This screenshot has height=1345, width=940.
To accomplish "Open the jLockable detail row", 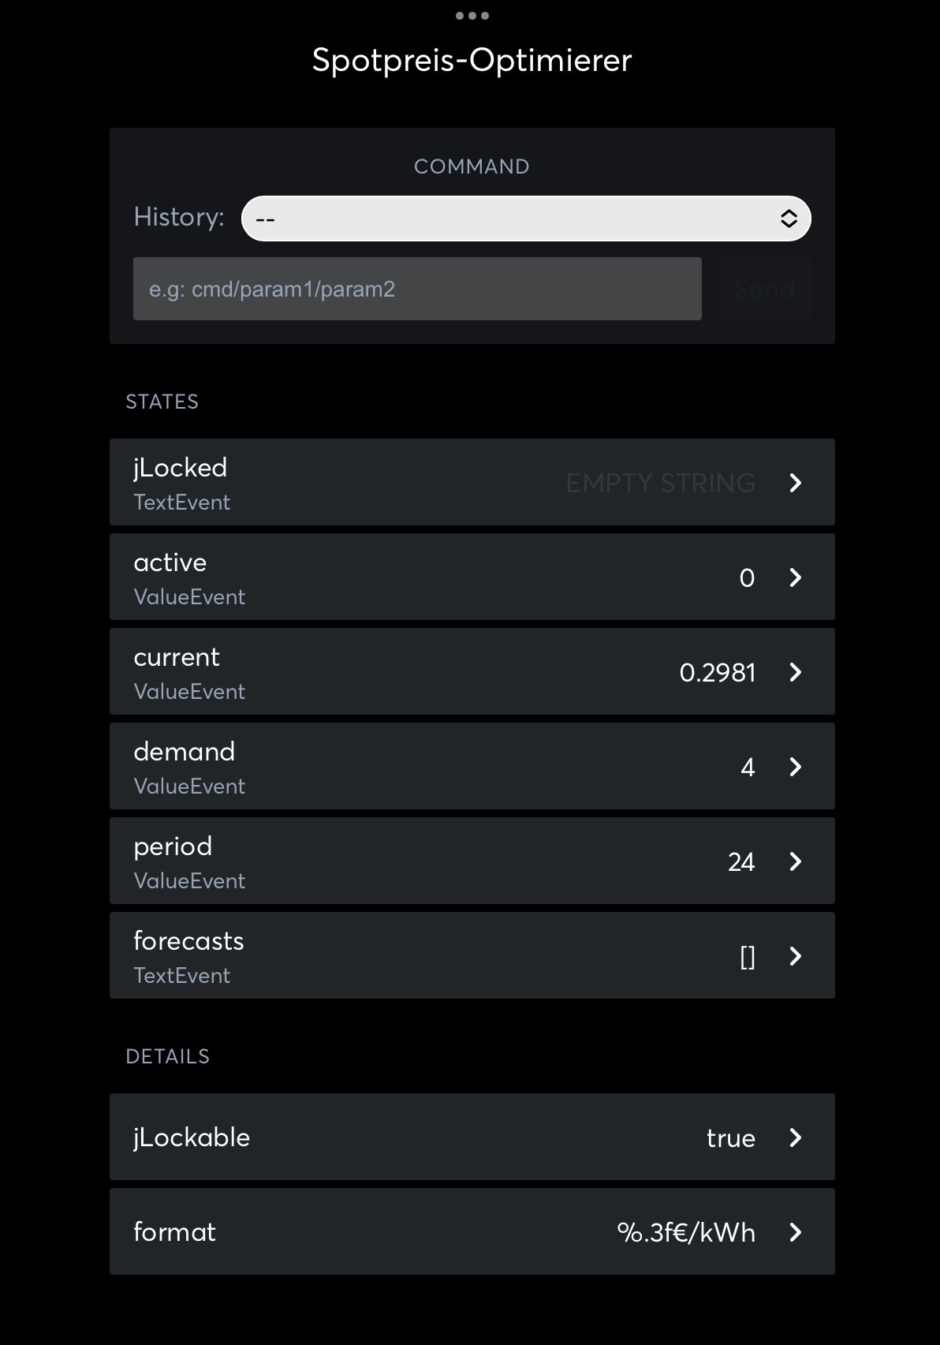I will [472, 1137].
